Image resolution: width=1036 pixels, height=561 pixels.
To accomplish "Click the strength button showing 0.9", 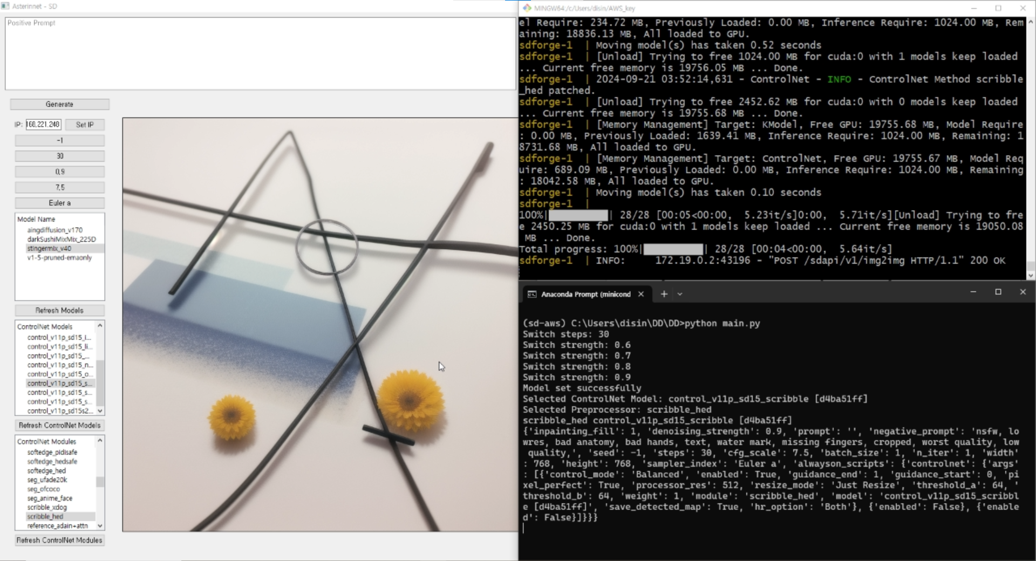I will click(59, 172).
